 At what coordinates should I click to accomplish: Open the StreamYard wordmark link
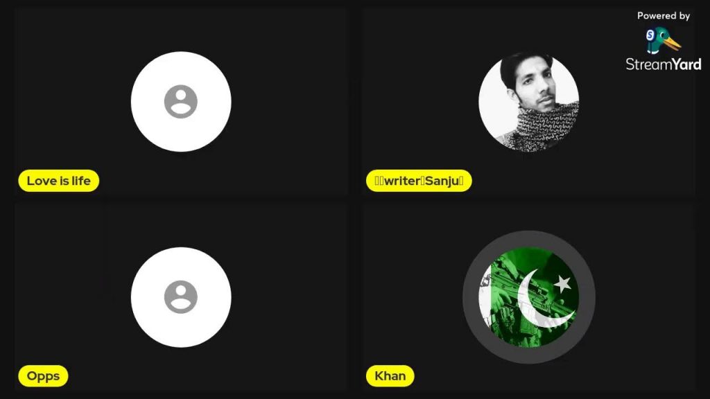pos(664,64)
